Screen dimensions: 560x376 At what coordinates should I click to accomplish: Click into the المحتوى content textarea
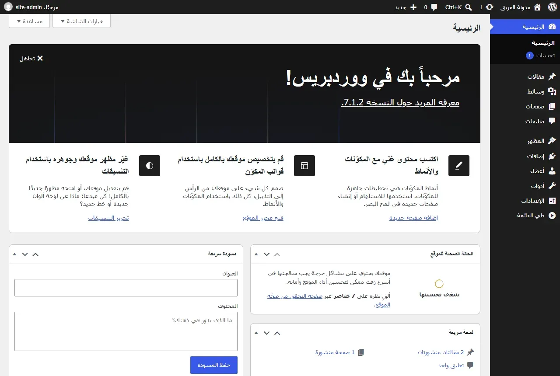(126, 331)
